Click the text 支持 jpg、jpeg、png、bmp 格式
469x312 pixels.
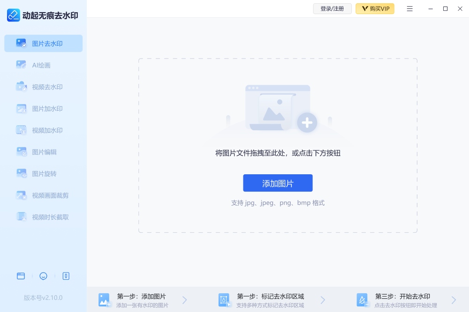(278, 203)
